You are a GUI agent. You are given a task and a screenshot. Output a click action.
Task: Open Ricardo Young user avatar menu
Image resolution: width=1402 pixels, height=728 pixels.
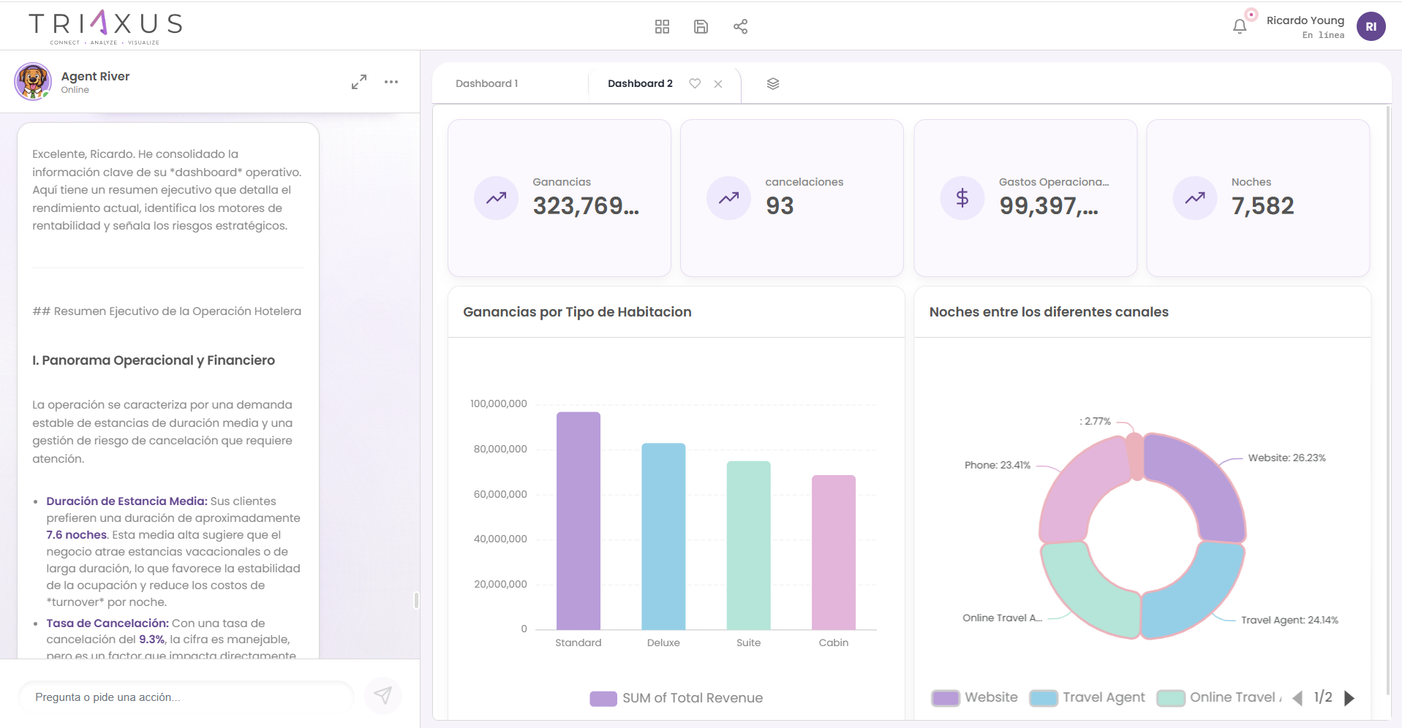tap(1371, 27)
